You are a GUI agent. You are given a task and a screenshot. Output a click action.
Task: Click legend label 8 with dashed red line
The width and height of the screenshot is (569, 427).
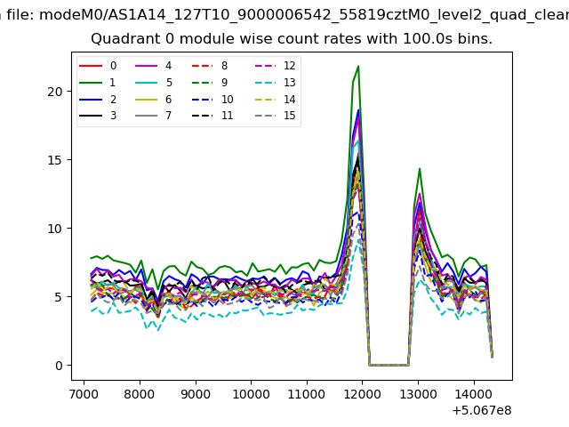tap(224, 66)
